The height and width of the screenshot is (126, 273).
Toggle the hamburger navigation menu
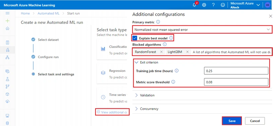pos(7,13)
